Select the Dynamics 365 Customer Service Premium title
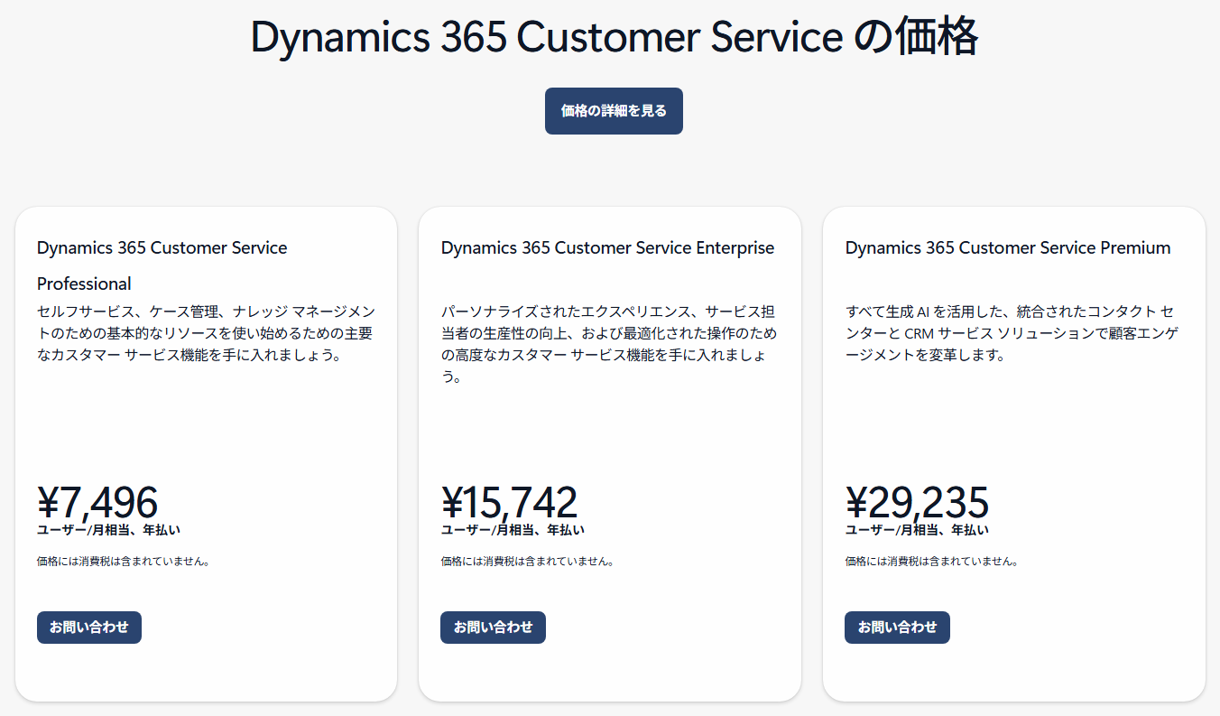The height and width of the screenshot is (716, 1220). [1007, 247]
